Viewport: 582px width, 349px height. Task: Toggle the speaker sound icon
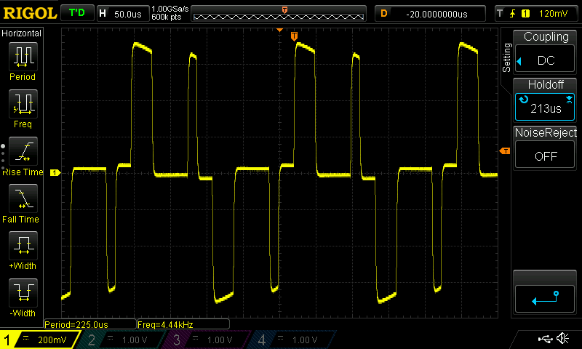pyautogui.click(x=563, y=338)
